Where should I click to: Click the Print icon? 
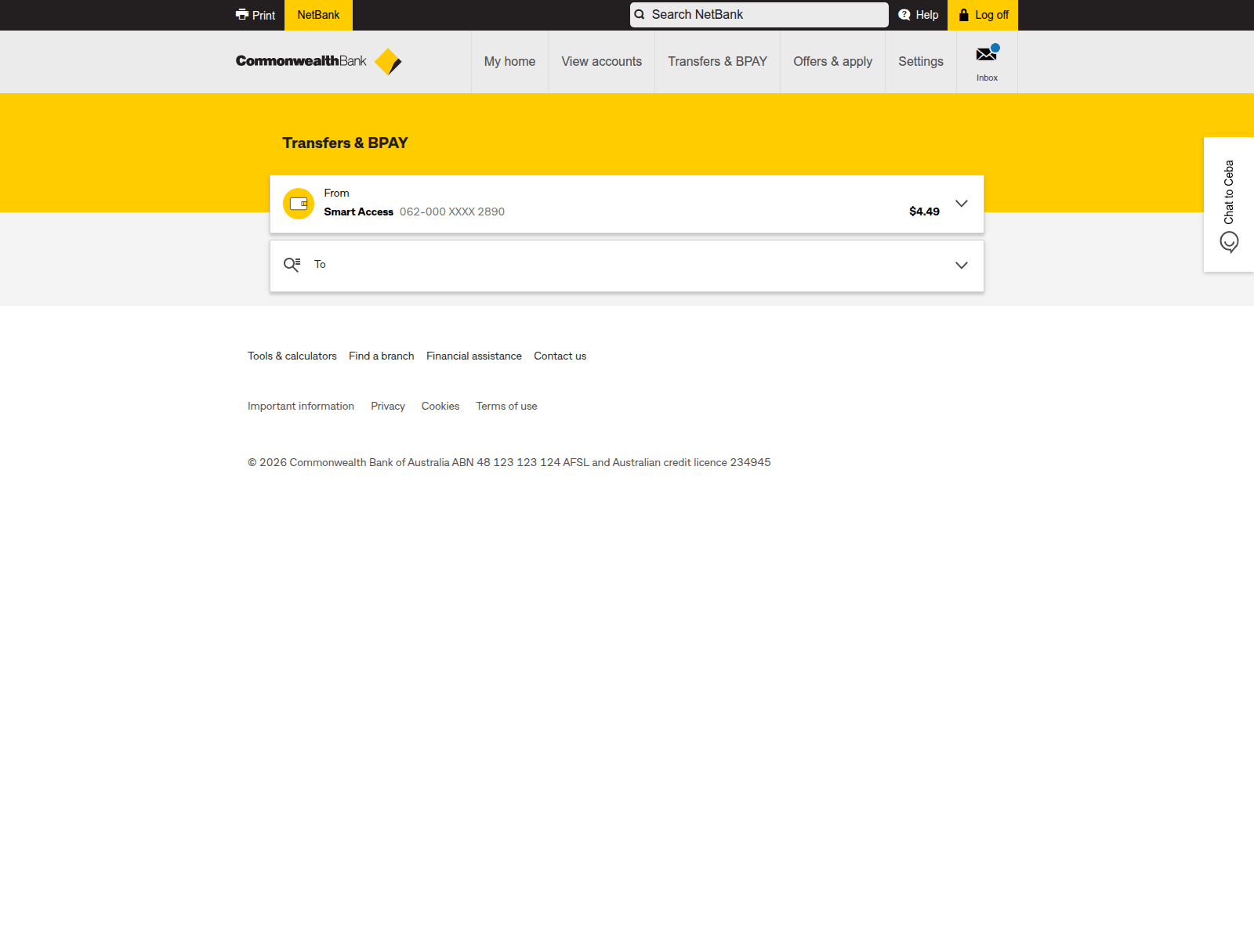241,14
